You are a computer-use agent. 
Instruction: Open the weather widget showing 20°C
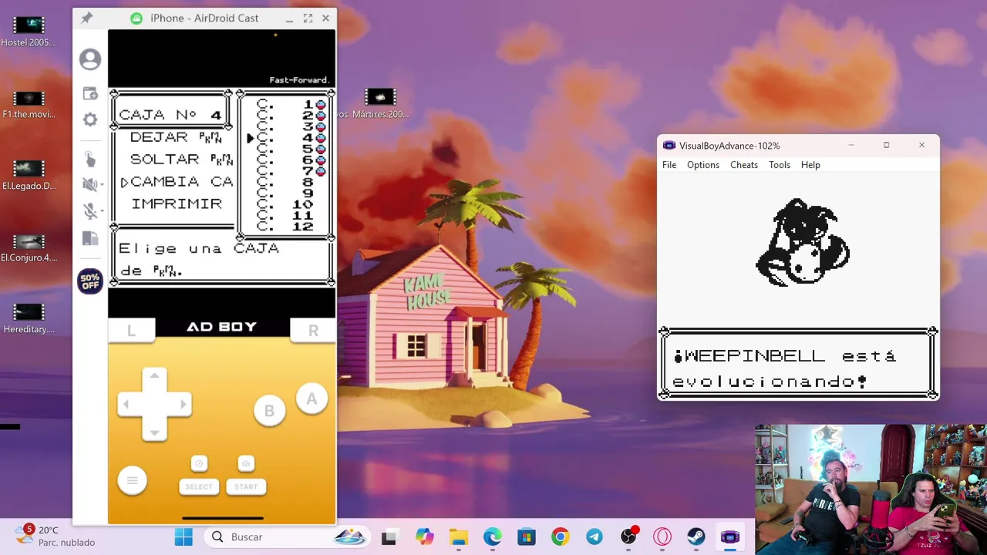tap(56, 536)
